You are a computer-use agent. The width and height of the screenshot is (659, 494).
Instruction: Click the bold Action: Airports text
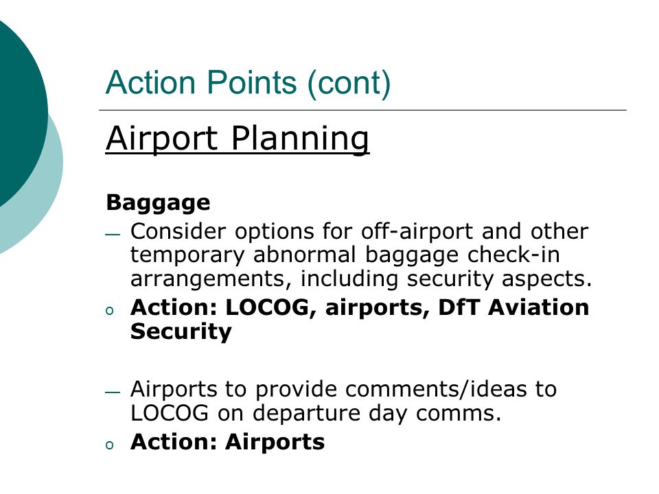[x=227, y=442]
